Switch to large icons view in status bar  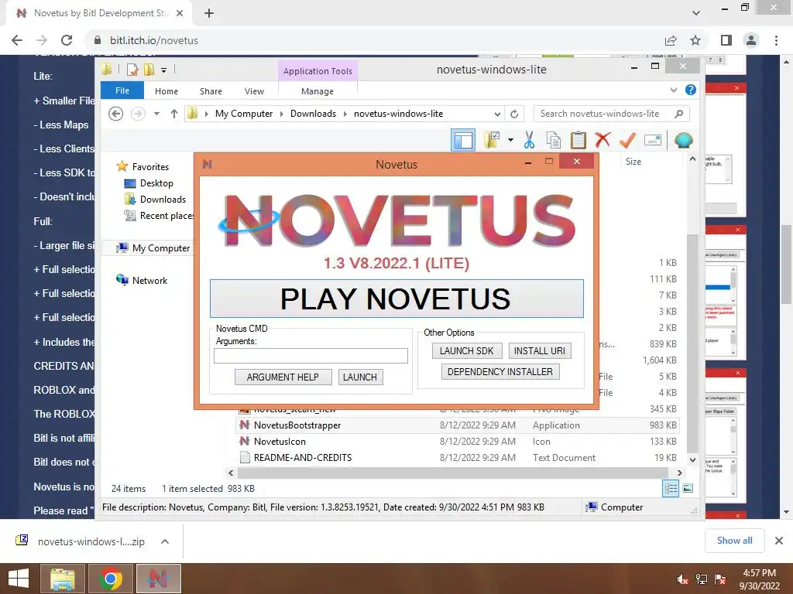click(x=688, y=489)
